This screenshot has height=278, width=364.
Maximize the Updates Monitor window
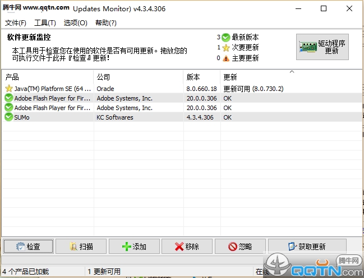point(324,9)
